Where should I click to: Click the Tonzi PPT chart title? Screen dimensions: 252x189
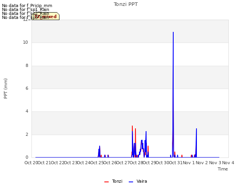126,4
